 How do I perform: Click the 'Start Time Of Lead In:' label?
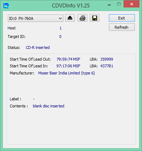coord(29,66)
